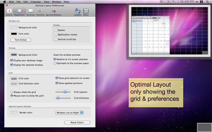Viewport: 212px width, 132px height.
Task: Open the File menu
Action: coord(19,2)
